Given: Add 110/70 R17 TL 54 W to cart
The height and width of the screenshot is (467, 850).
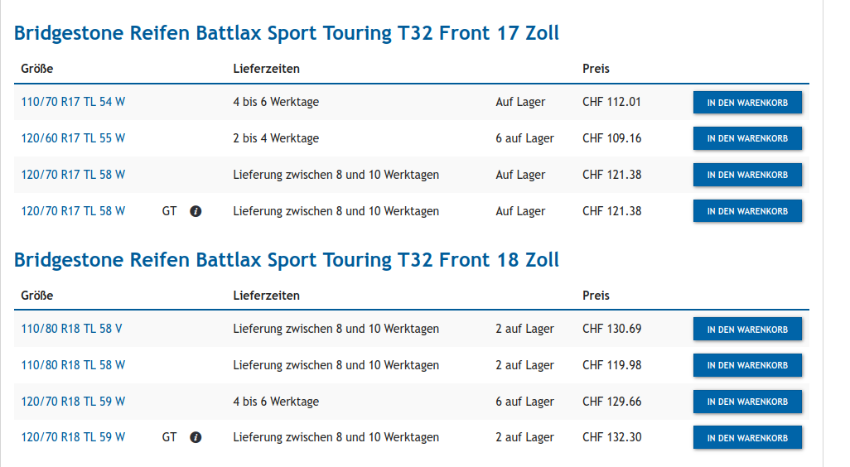Looking at the screenshot, I should [747, 103].
